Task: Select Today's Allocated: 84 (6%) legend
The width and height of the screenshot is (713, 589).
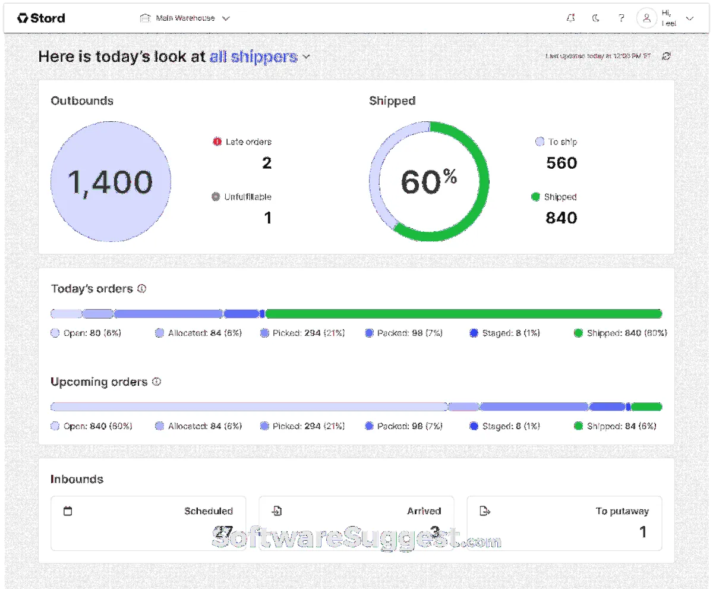Action: pyautogui.click(x=198, y=333)
